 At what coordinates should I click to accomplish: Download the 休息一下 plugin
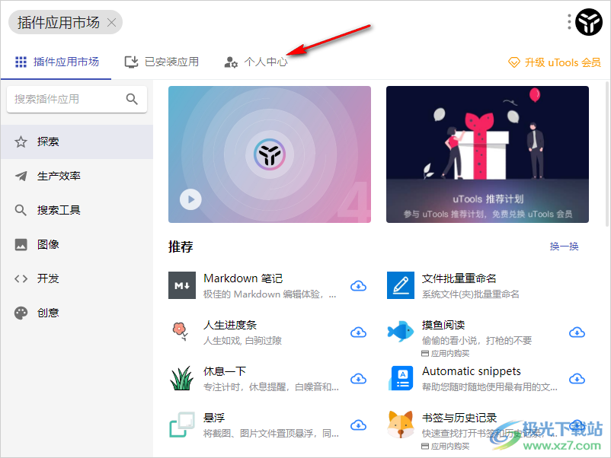pos(359,379)
